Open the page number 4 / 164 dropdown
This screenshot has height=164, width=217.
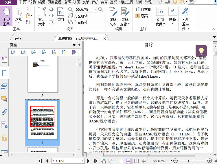point(82,161)
